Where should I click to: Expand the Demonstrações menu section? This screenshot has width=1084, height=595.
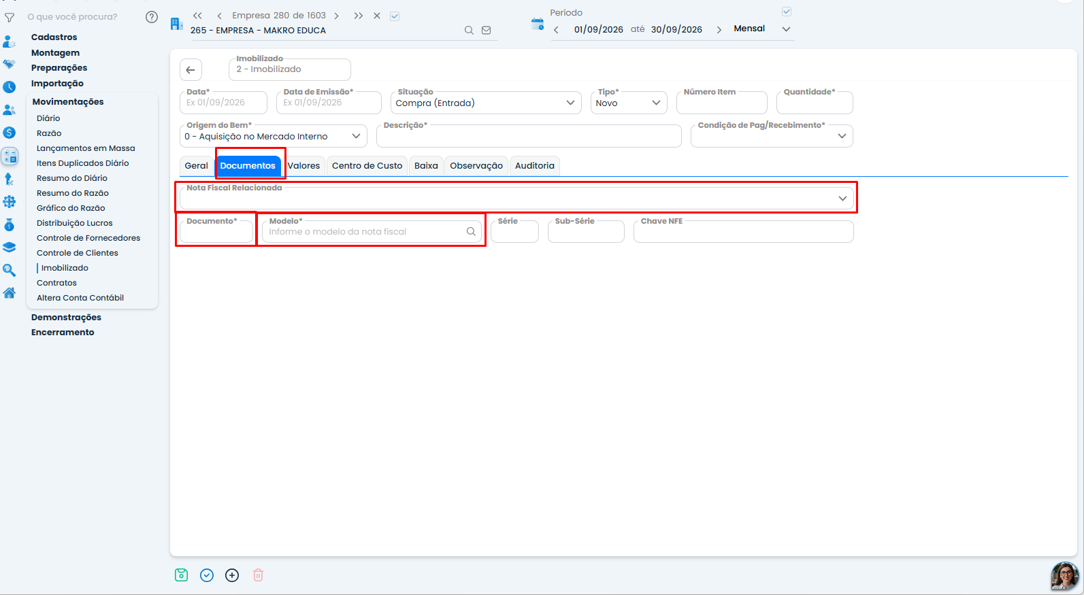pos(66,318)
